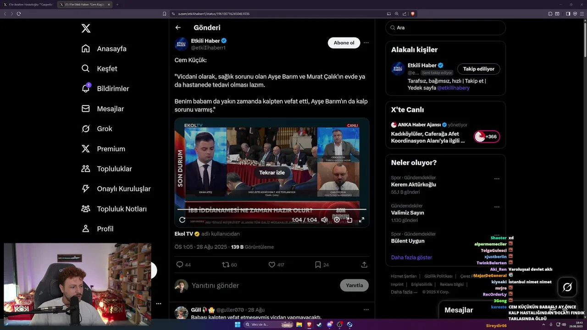Open Grok from the sidebar

(97, 129)
